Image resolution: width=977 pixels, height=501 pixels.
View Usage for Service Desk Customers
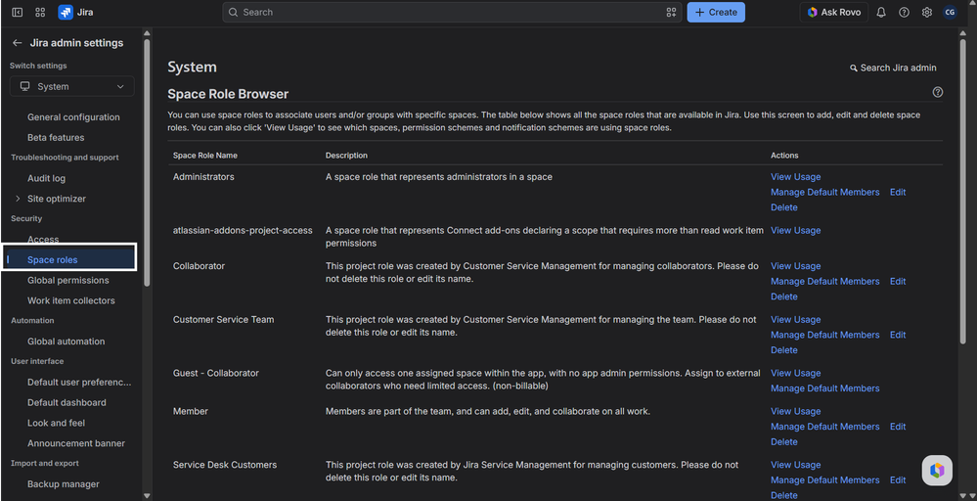tap(796, 465)
